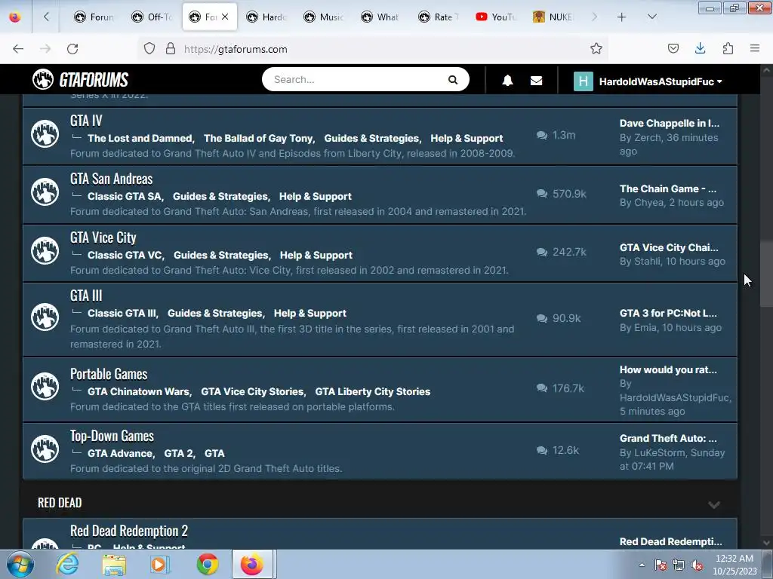Click the taskbar clock showing 12:32 AM
Viewport: 773px width, 579px height.
(x=734, y=565)
